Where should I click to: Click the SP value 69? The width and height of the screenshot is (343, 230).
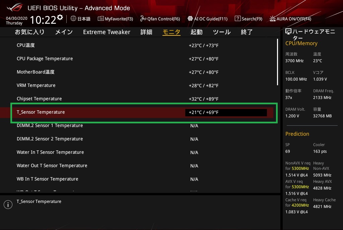click(x=287, y=151)
